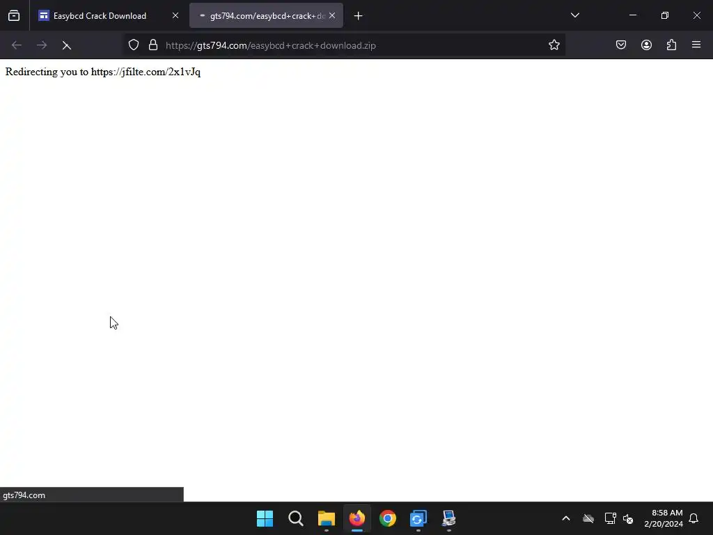
Task: Open the network status tray icon
Action: pyautogui.click(x=610, y=518)
